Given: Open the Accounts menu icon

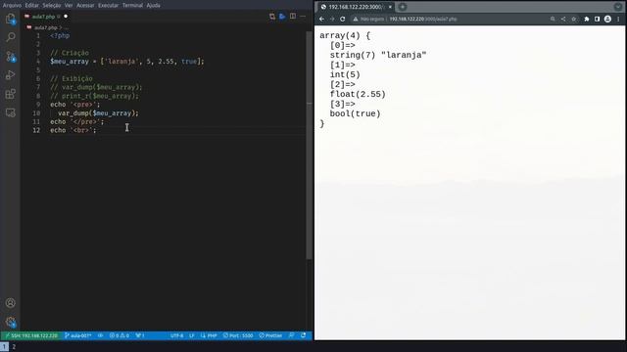Looking at the screenshot, I should [11, 303].
